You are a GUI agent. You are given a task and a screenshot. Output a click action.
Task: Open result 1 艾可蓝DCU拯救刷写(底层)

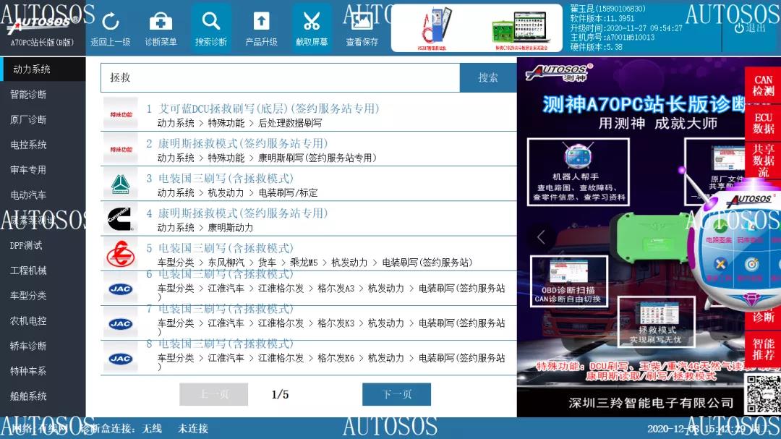pyautogui.click(x=269, y=108)
